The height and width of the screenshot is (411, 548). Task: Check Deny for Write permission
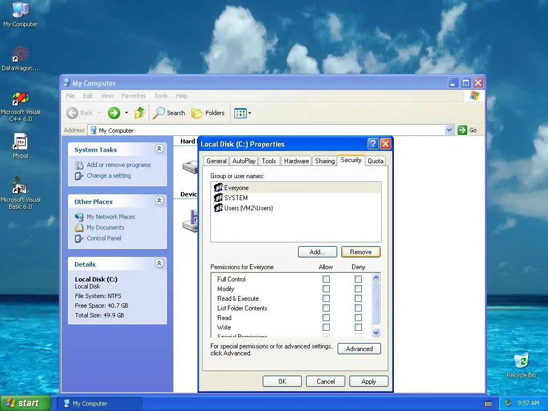pos(358,327)
